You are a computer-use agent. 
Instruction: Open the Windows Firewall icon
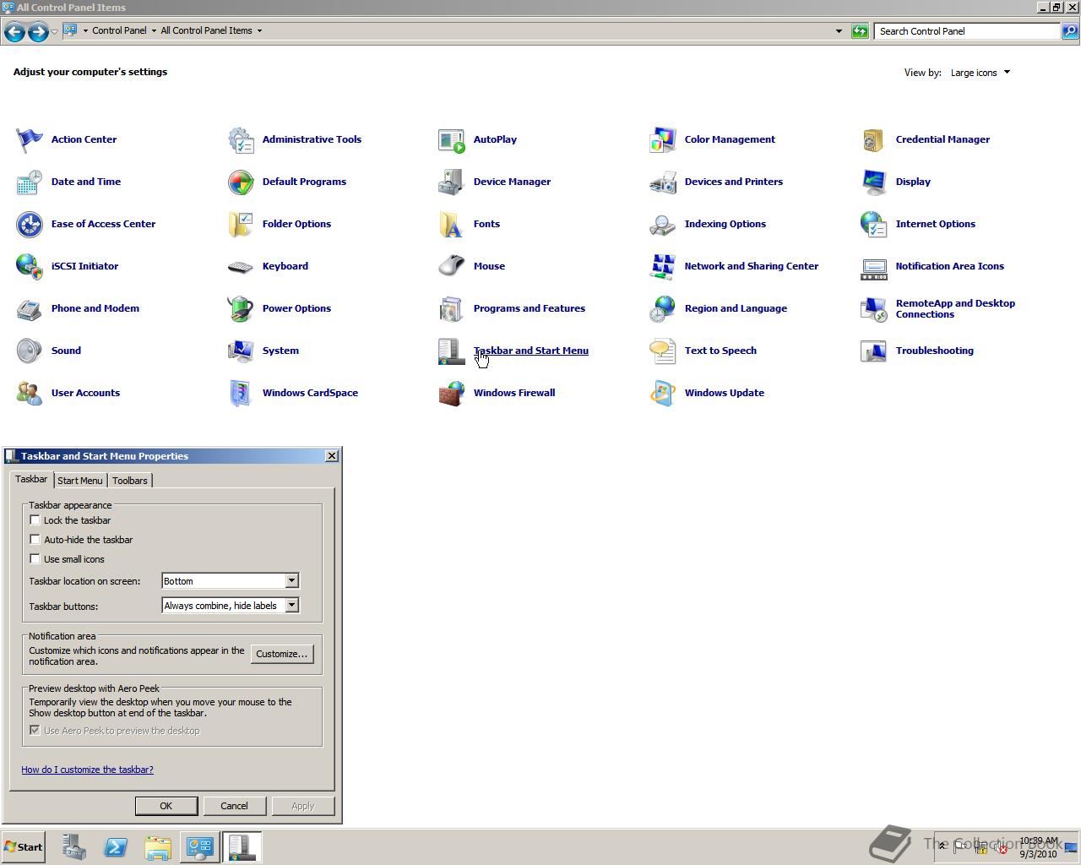pos(452,393)
